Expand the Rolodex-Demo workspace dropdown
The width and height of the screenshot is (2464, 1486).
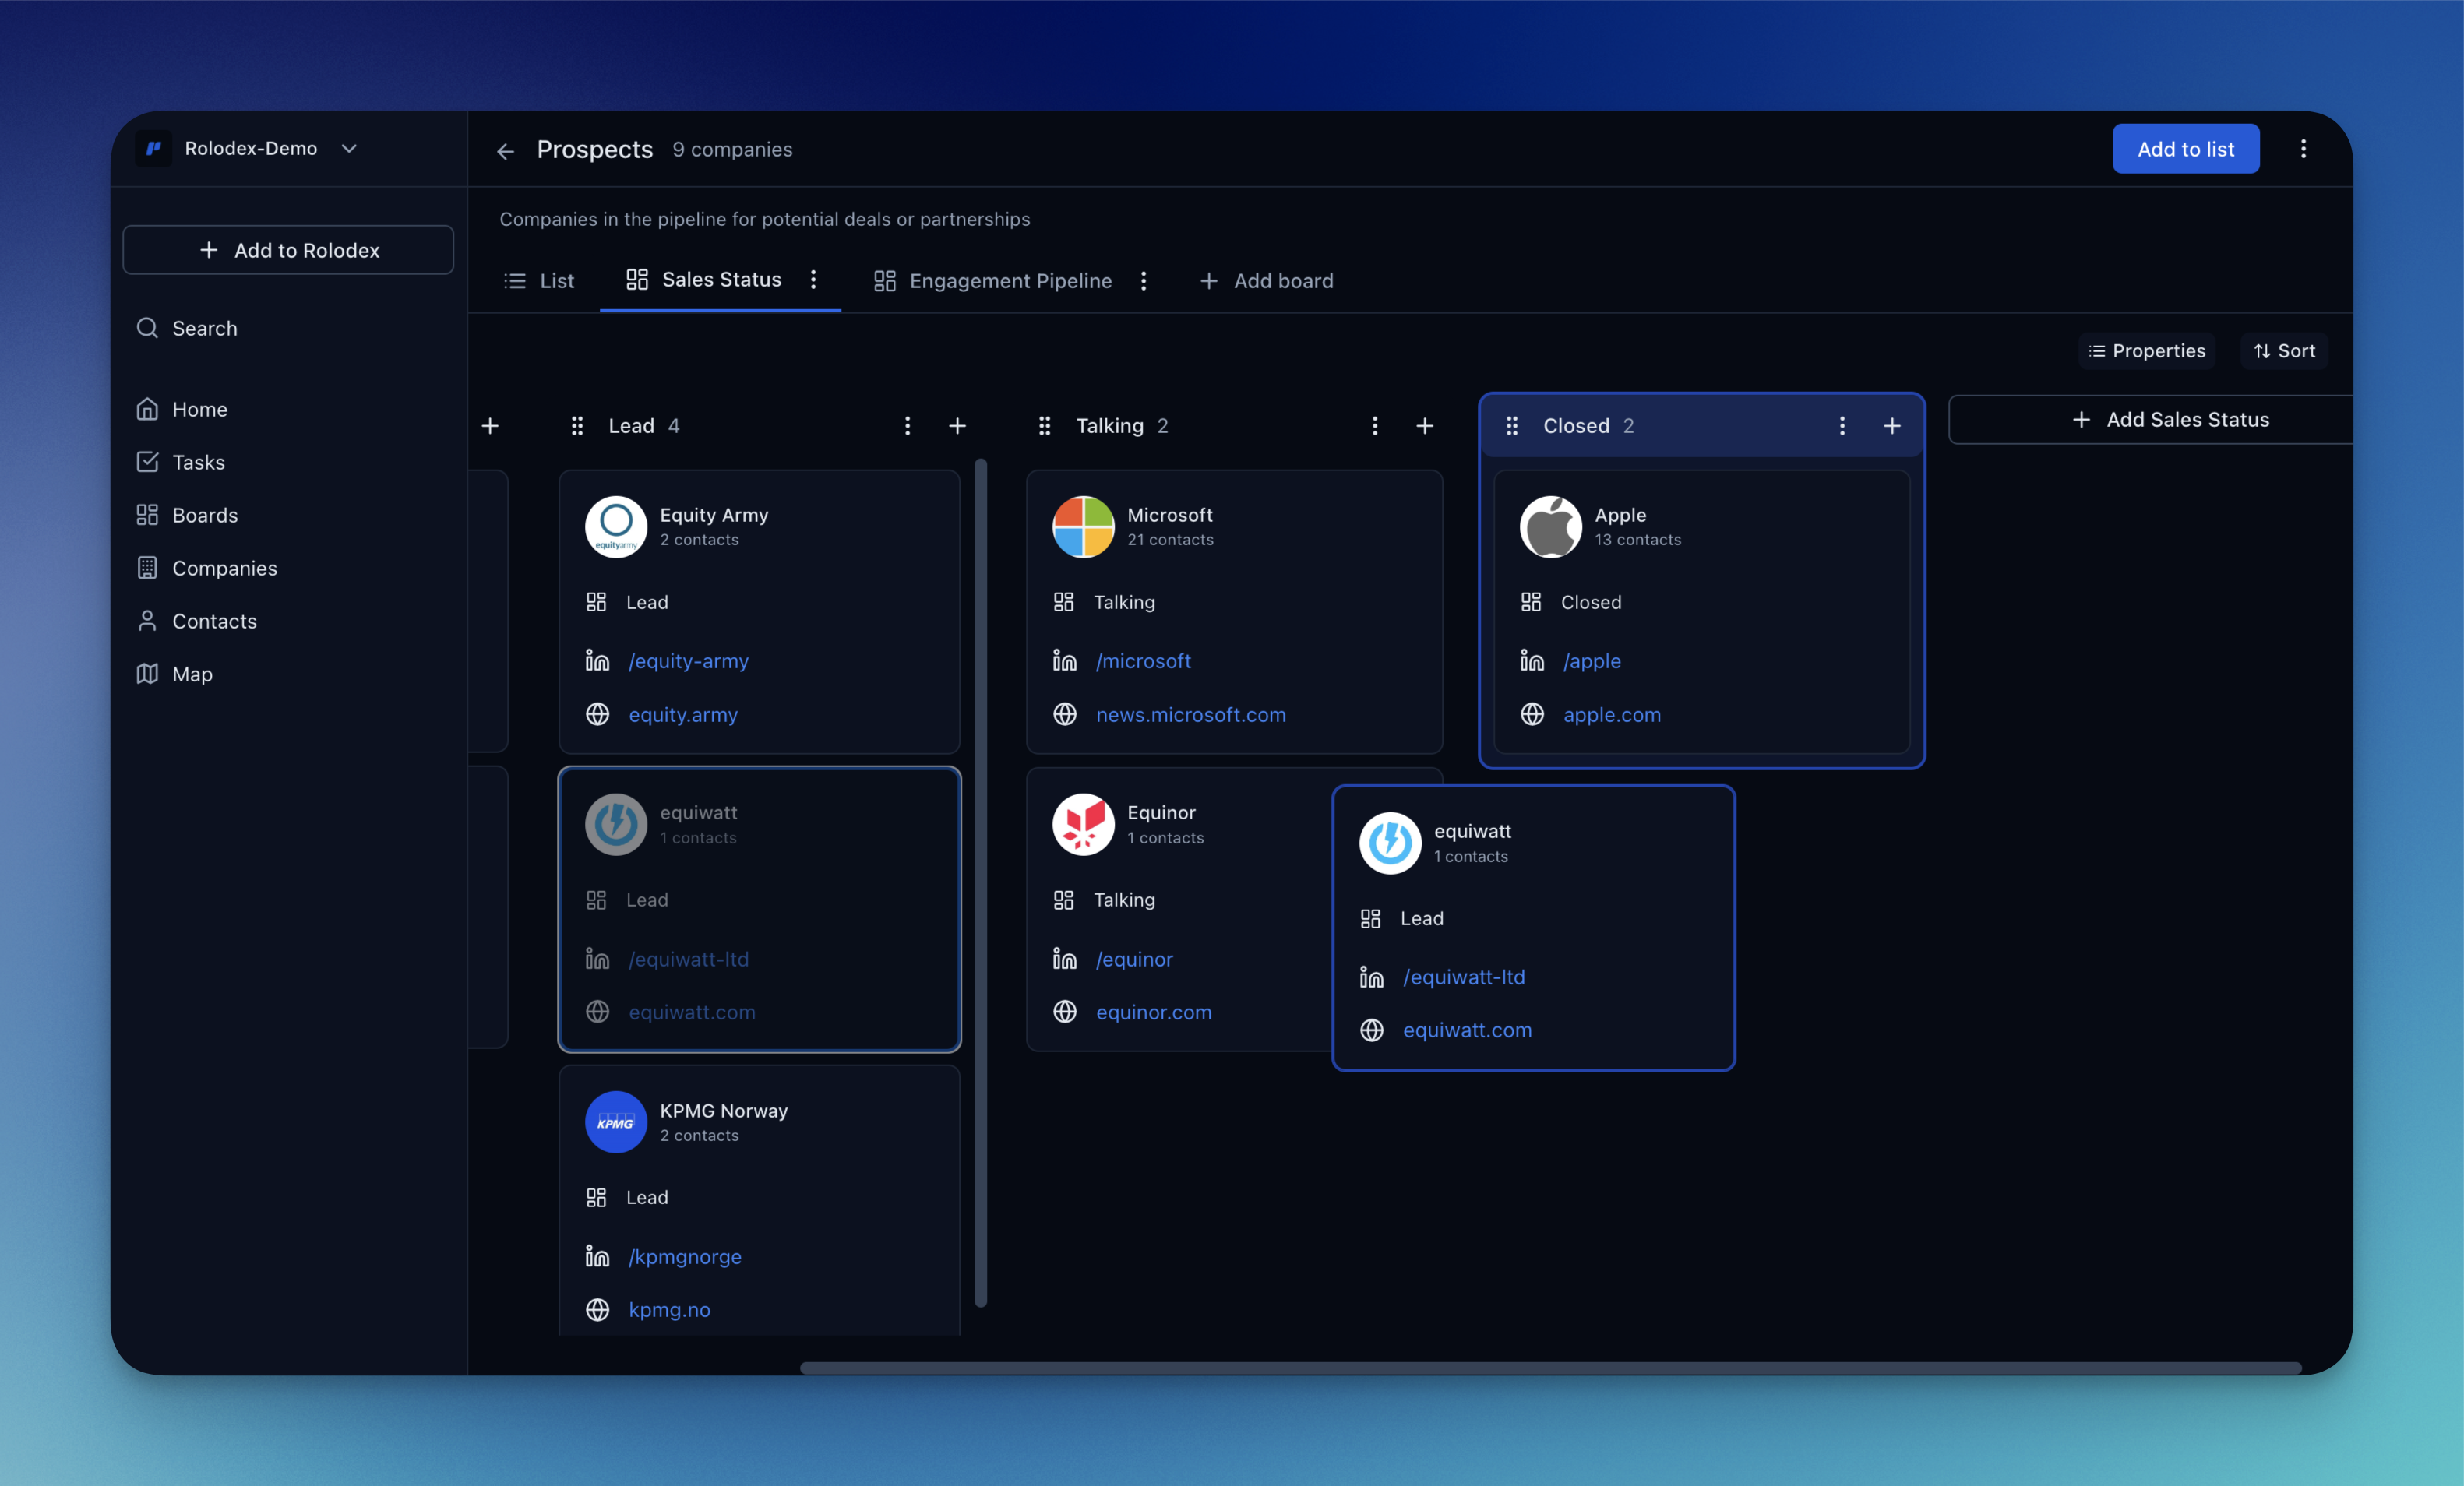[349, 148]
